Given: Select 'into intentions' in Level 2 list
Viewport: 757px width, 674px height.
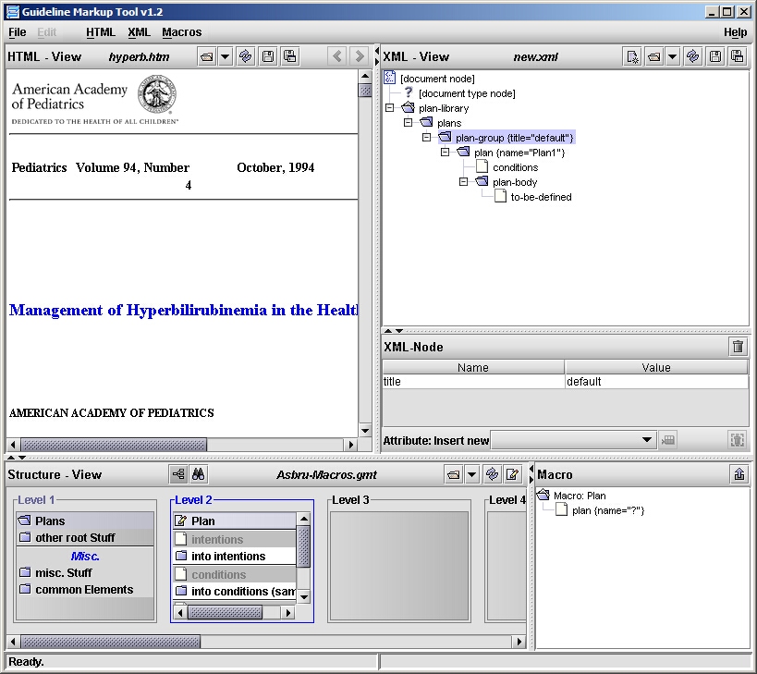Looking at the screenshot, I should tap(235, 557).
